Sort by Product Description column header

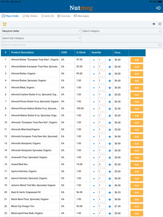click(22, 53)
